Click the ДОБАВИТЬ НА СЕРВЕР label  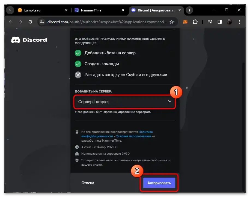93,91
